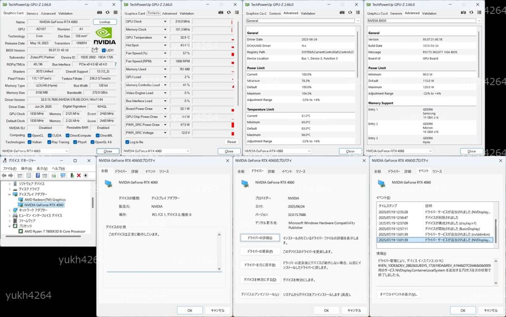Toggle the DirectML checkbox
506x317 pixels.
97,135
